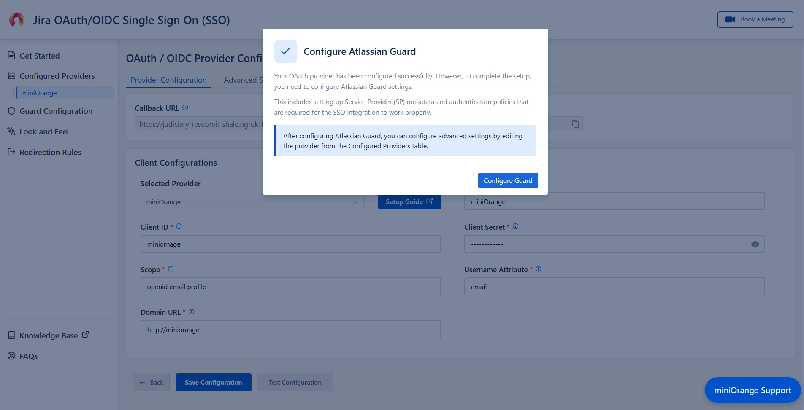Image resolution: width=804 pixels, height=410 pixels.
Task: Click the Scope info icon
Action: 171,269
